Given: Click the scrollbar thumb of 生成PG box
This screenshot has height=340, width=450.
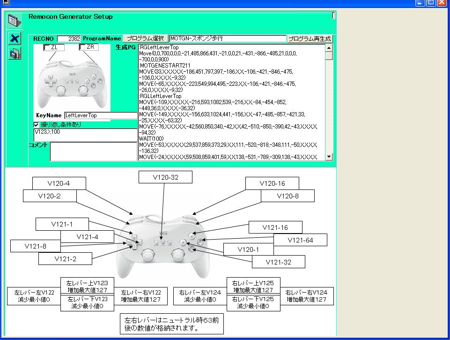Looking at the screenshot, I should pyautogui.click(x=329, y=56).
